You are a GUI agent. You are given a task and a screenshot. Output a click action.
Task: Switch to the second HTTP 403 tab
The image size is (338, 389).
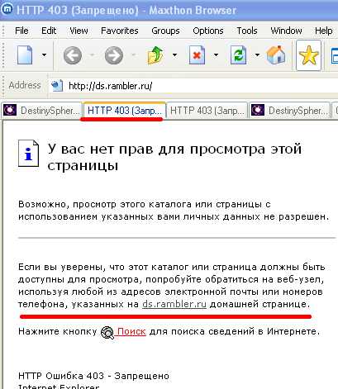pyautogui.click(x=207, y=111)
